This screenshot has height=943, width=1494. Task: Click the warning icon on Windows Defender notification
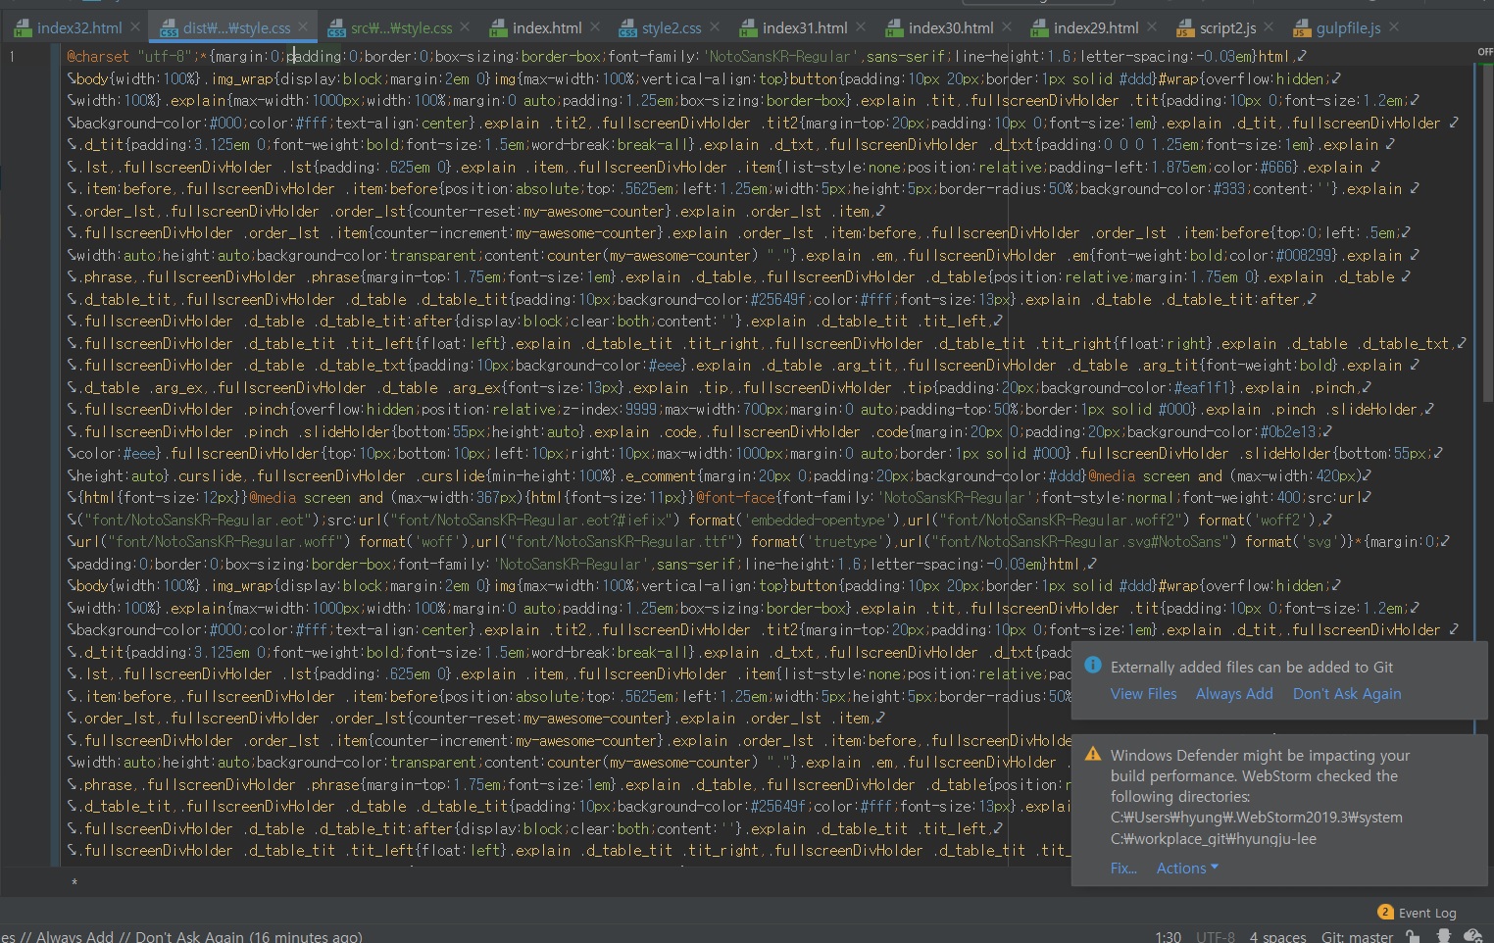click(1092, 754)
